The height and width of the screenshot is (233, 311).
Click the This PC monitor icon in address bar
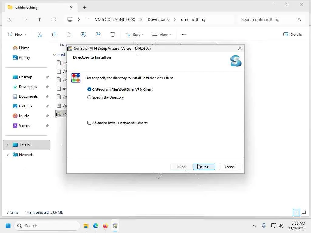click(x=70, y=19)
